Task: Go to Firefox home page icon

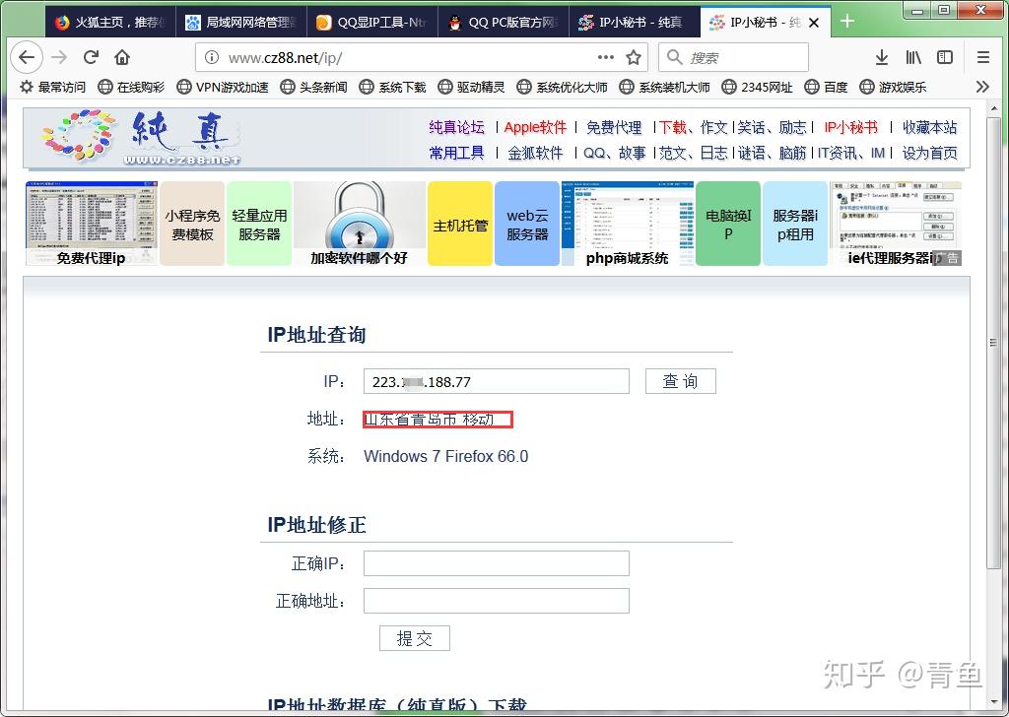Action: coord(121,57)
